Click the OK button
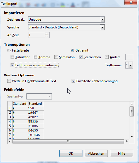The width and height of the screenshot is (139, 163). coord(71,154)
